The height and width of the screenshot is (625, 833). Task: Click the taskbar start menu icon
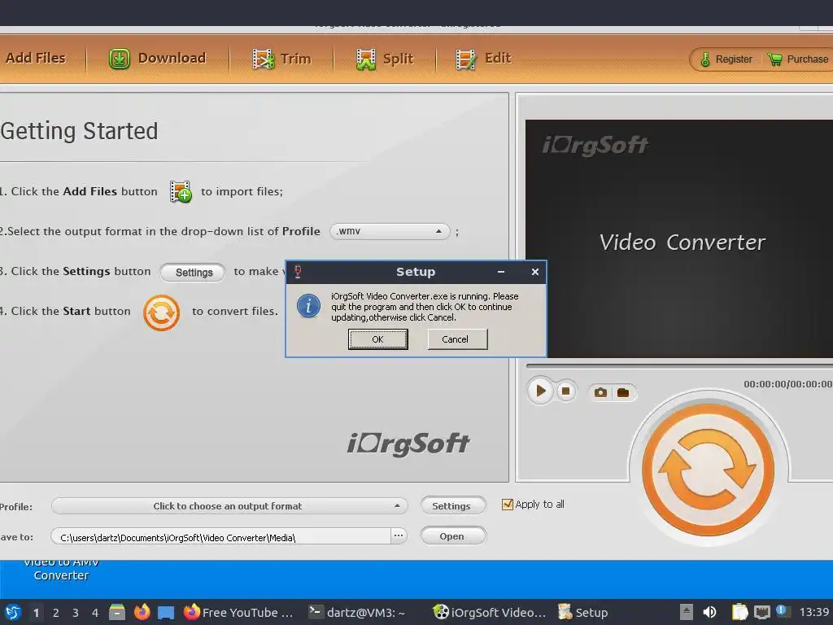tap(13, 612)
